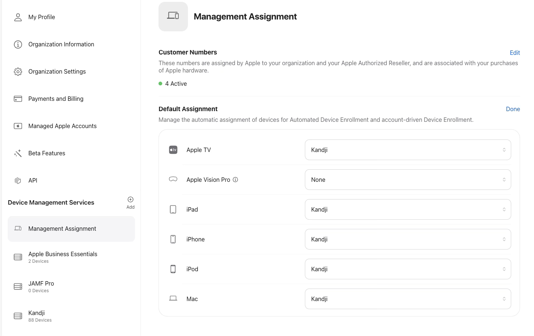Click the Default Assignment heading

click(188, 109)
